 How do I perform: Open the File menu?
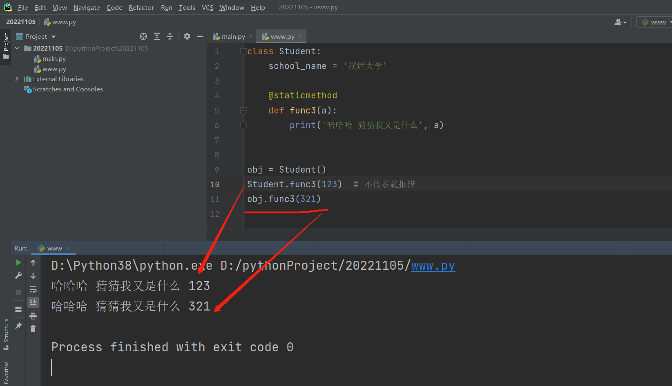pyautogui.click(x=23, y=7)
